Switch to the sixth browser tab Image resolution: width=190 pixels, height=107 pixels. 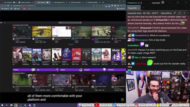tap(93, 2)
